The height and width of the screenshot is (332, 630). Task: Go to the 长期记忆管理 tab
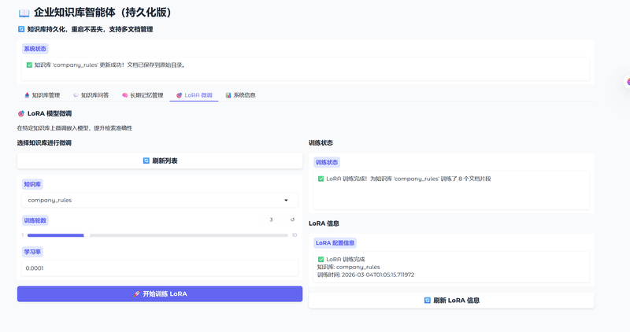(142, 95)
